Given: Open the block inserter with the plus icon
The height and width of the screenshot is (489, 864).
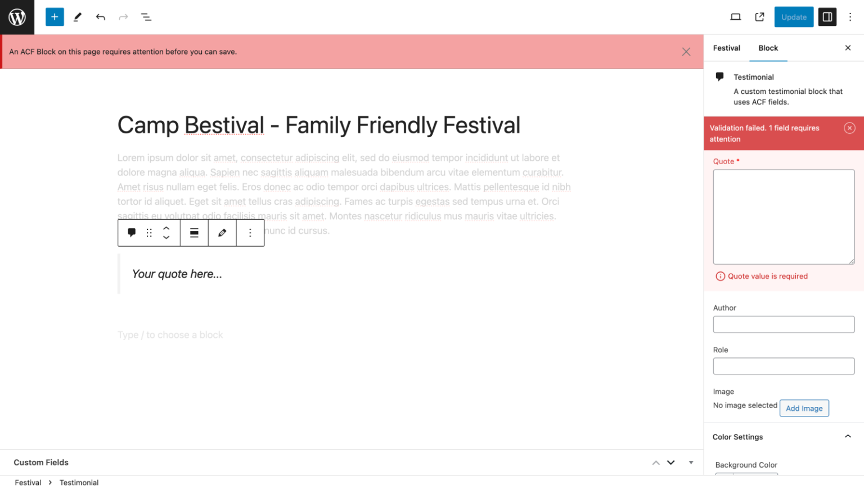Looking at the screenshot, I should [55, 17].
